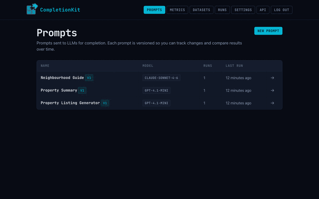
Task: Click the V1 badge on Neighbourhood Guide
Action: [89, 78]
